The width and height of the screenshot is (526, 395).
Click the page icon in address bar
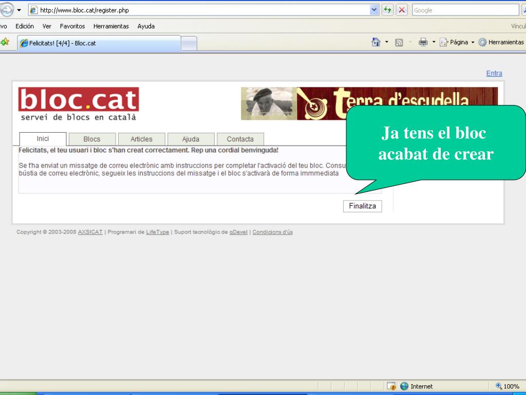coord(33,10)
